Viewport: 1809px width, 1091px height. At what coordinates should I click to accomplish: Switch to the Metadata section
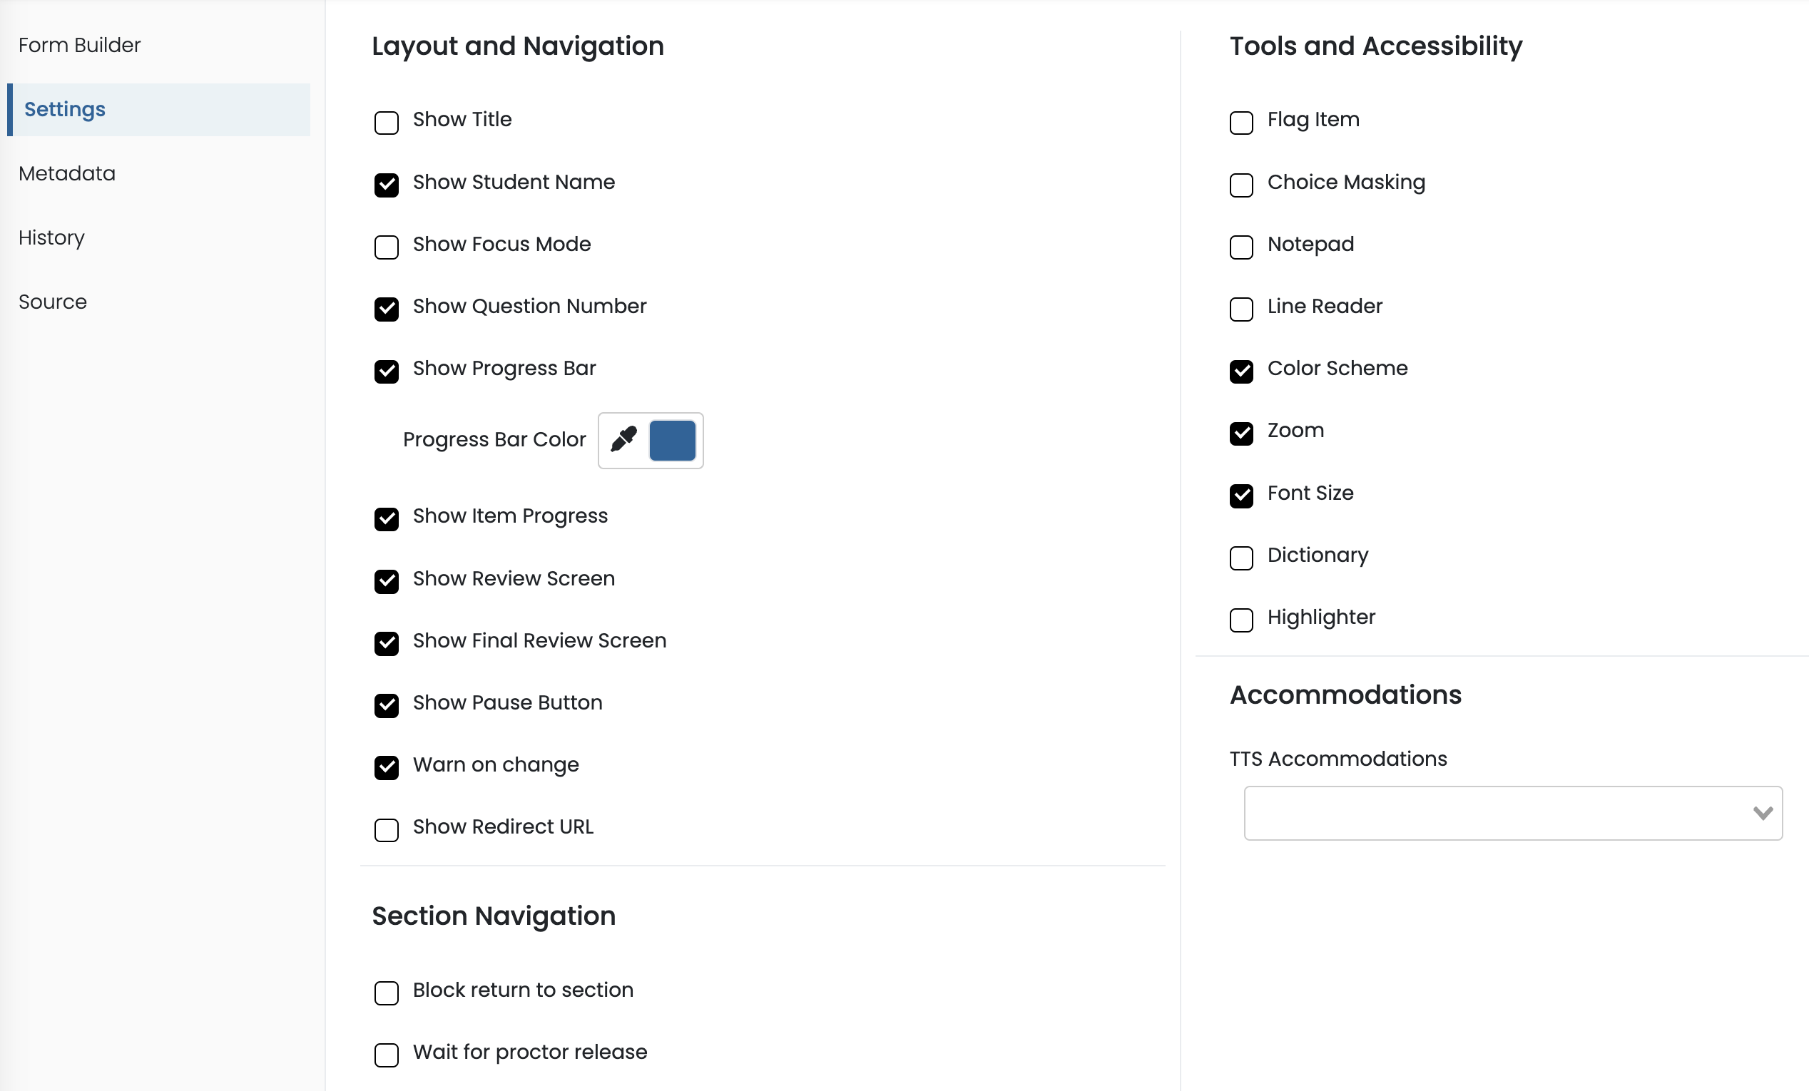click(x=67, y=174)
